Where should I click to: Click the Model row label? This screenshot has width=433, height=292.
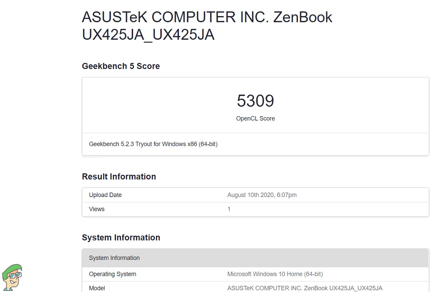point(97,288)
